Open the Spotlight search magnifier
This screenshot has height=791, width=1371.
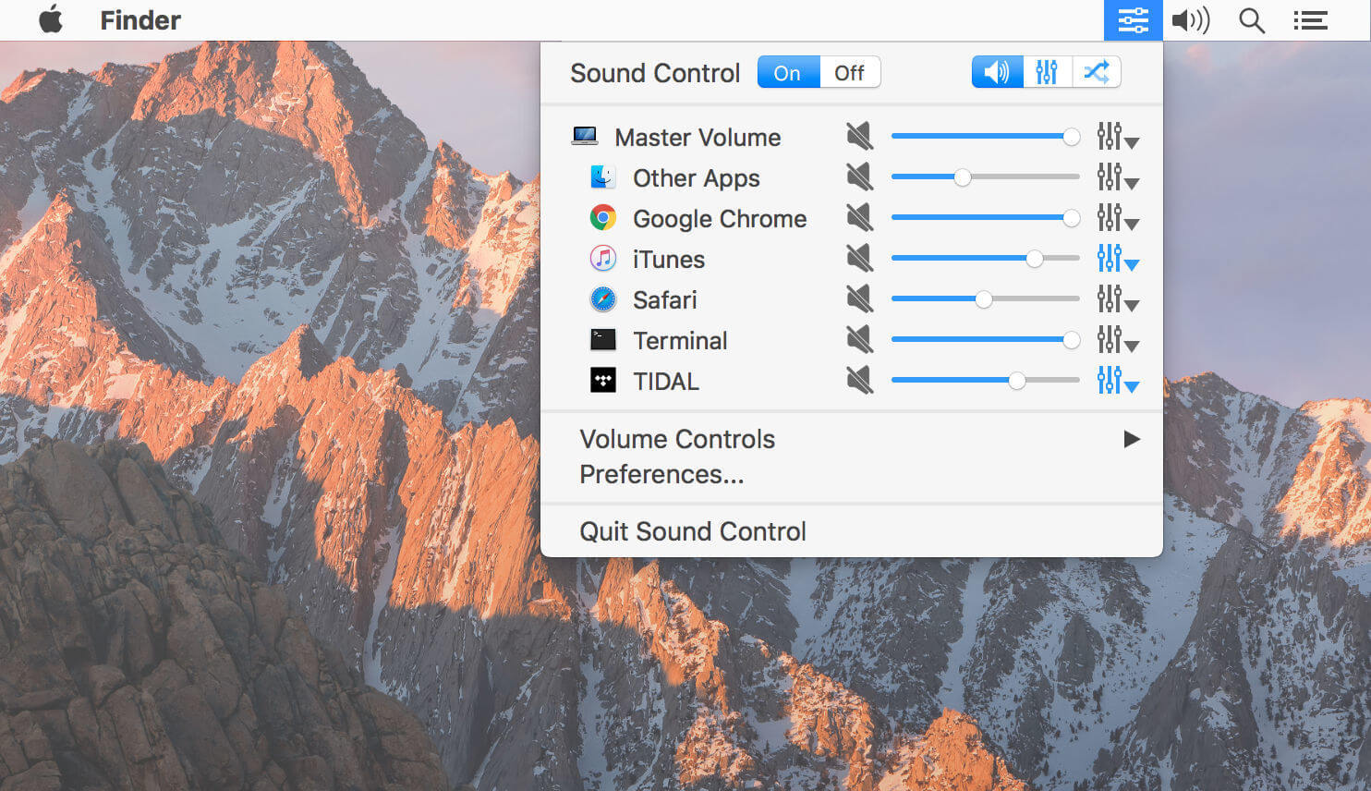(x=1251, y=20)
